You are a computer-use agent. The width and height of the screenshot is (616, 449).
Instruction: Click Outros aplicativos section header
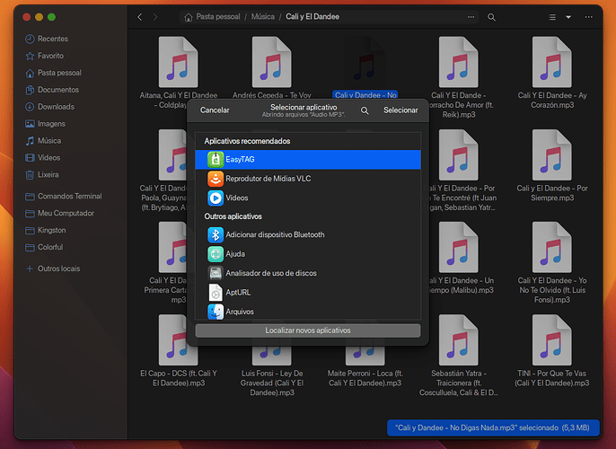tap(233, 216)
